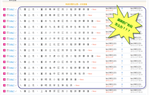Tick checkbox for 九龙坡区 学生妹包夜 thread

8,27
